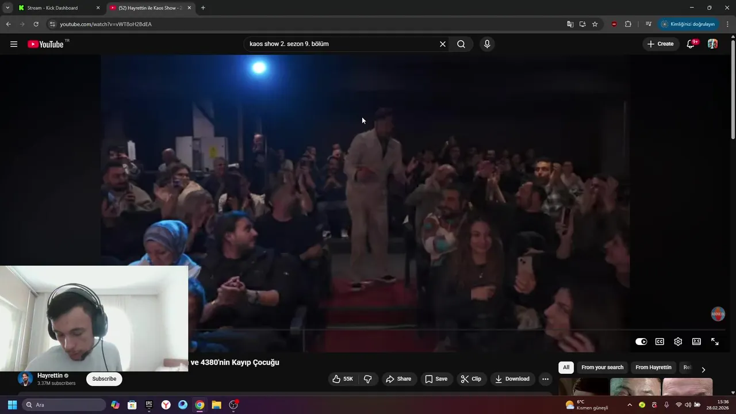Translate this page from the address bar
Screen dimensions: 736x414
[570, 24]
